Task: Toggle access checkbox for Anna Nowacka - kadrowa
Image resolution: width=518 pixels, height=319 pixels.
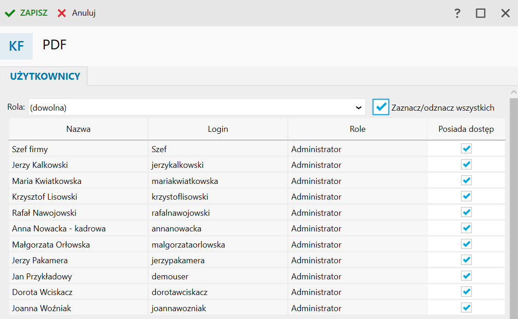Action: tap(466, 228)
